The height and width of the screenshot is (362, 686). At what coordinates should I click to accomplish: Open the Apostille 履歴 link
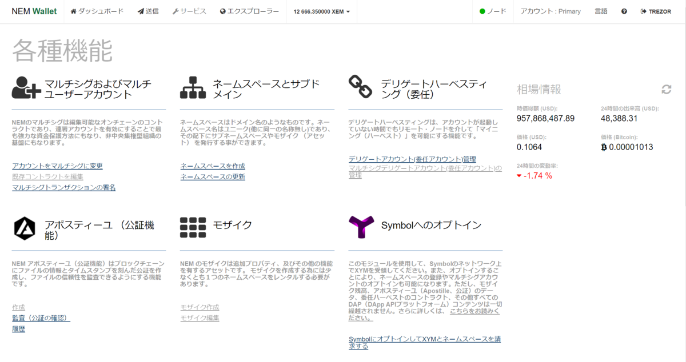tap(18, 329)
